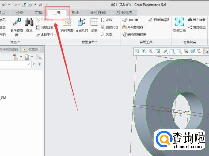Screen dimensions: 209x156
Task: Click the 发布模型 cloud button
Action: pyautogui.click(x=197, y=20)
